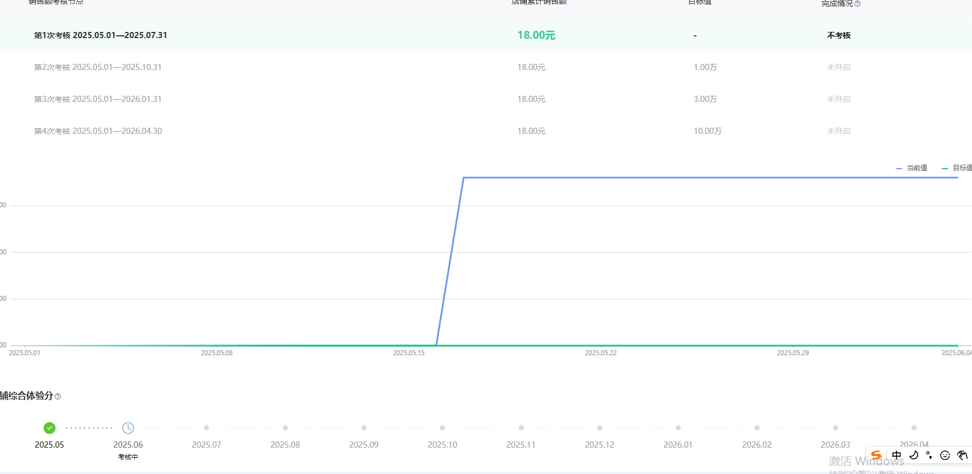Select the 第3次考核 2026.01.31 row
Screen dimensions: 972x474
[98, 99]
